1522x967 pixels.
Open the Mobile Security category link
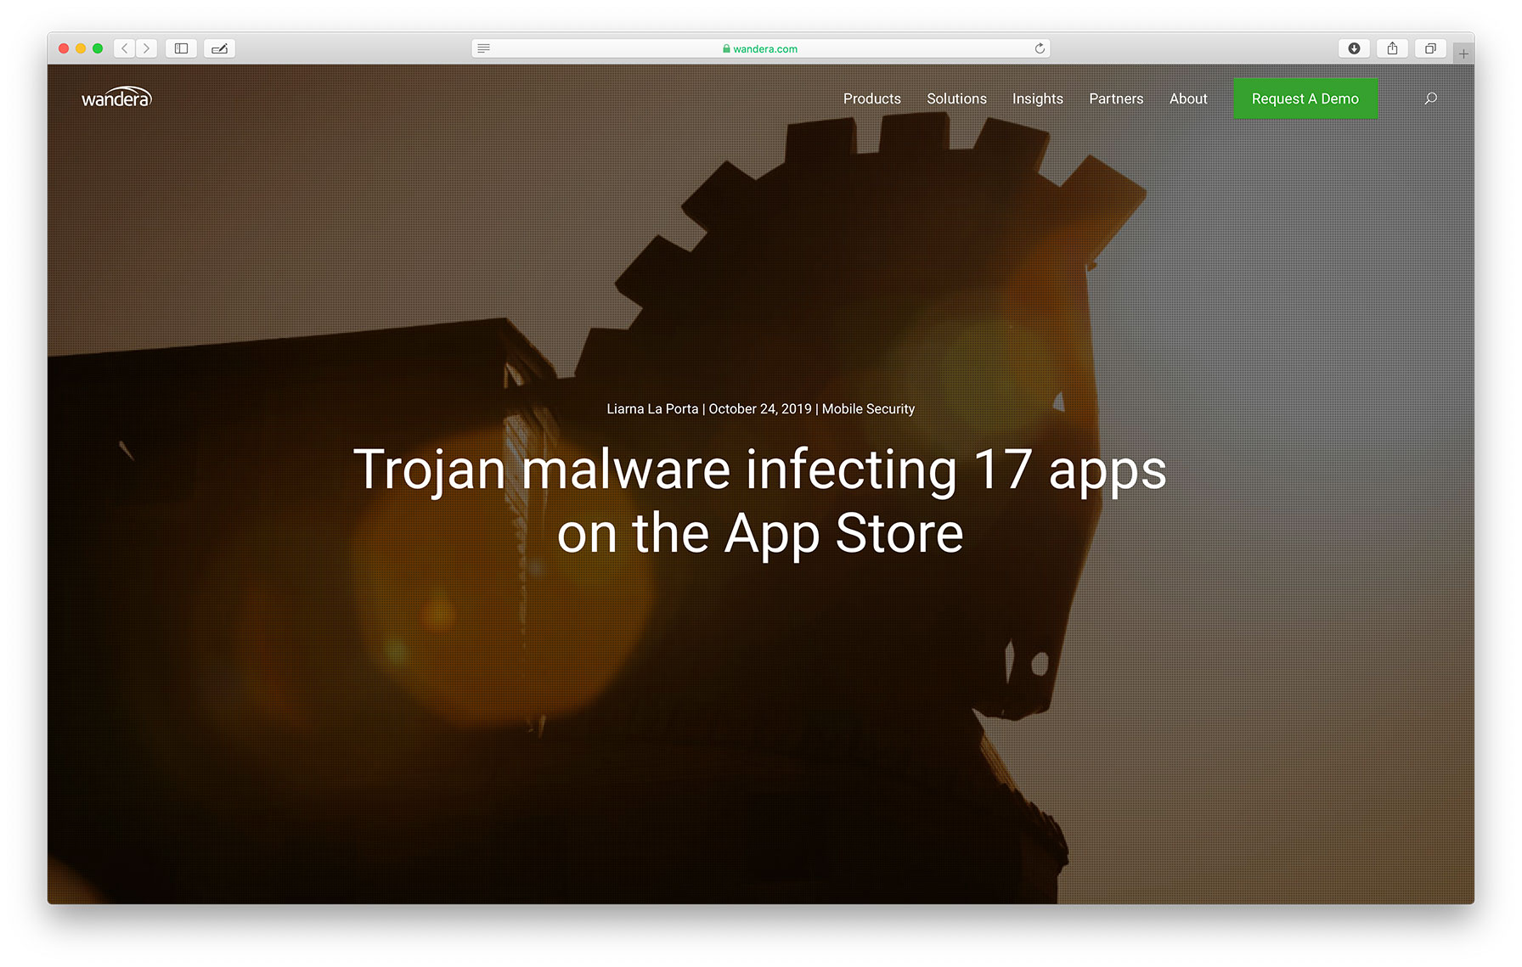click(868, 408)
